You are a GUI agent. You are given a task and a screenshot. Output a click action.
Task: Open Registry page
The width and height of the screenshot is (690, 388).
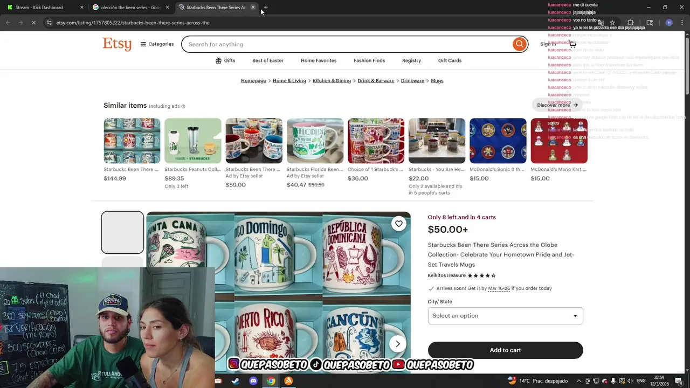click(x=411, y=60)
